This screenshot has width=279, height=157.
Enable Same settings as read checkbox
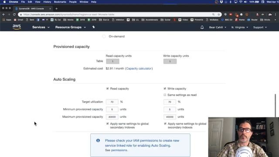tap(165, 95)
